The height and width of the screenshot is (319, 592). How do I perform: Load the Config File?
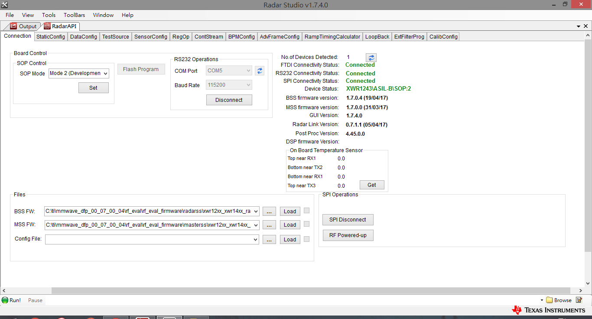(x=290, y=240)
